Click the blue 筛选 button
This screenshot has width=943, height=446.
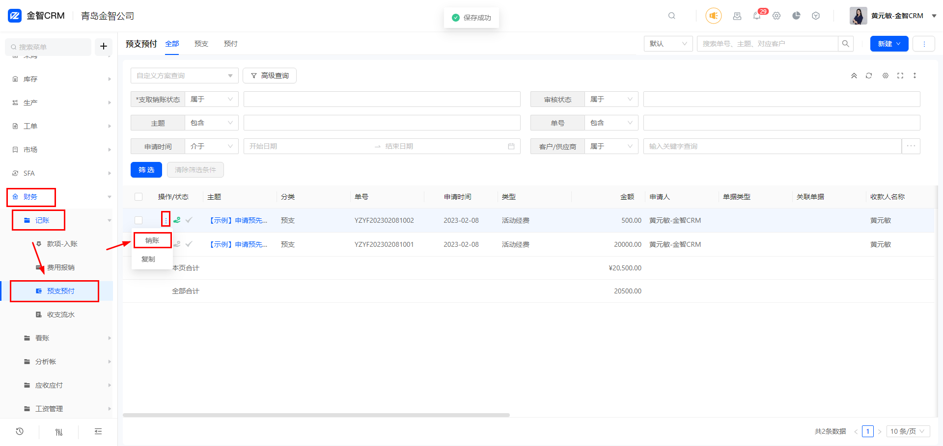pyautogui.click(x=146, y=170)
